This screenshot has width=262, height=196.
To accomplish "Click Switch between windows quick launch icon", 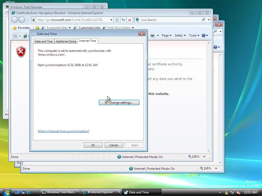I will pos(23,192).
